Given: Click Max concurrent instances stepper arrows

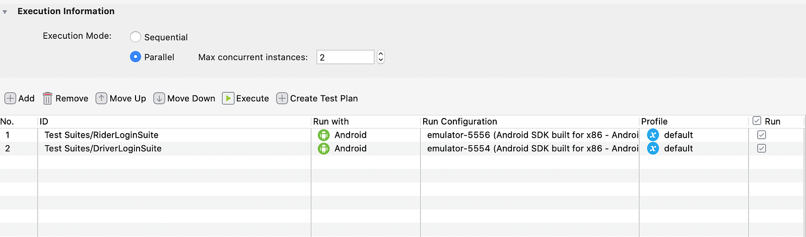Looking at the screenshot, I should pyautogui.click(x=381, y=57).
